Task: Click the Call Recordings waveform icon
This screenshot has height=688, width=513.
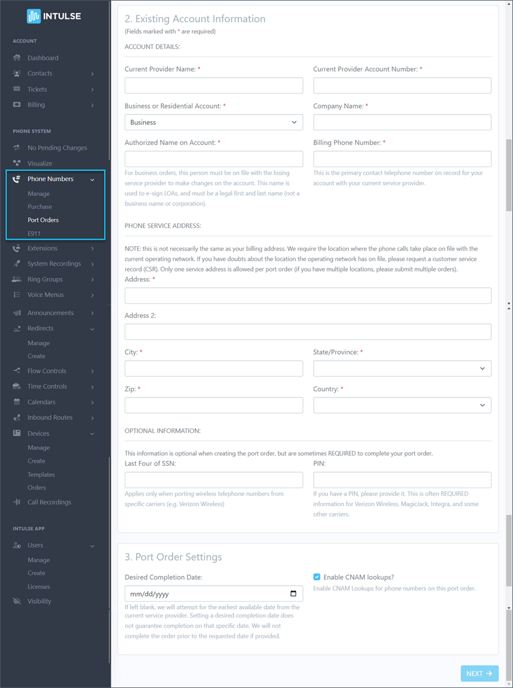Action: click(17, 502)
